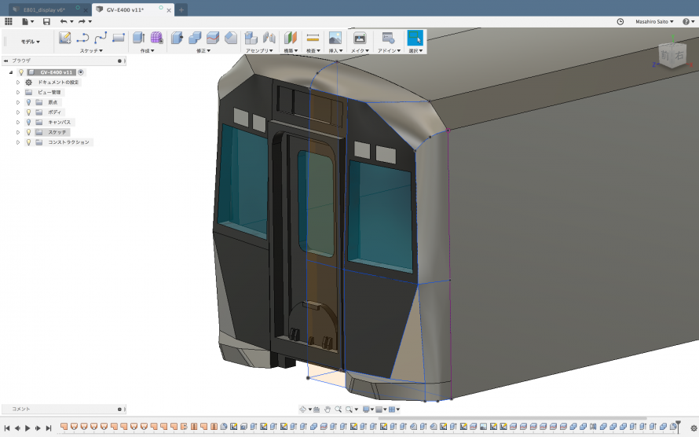Open the Help question mark menu
Screen dimensions: 699x437
click(x=688, y=21)
